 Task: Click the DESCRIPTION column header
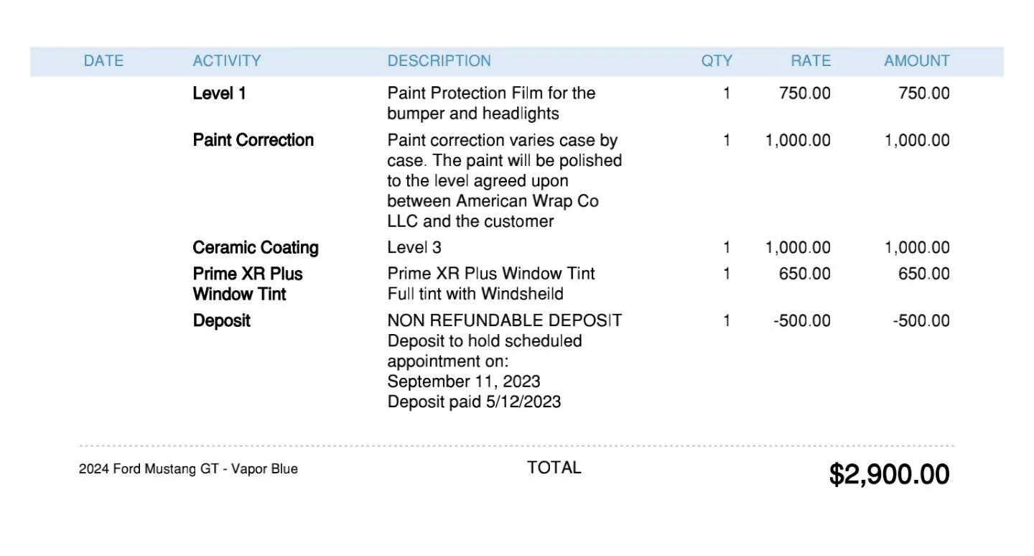pyautogui.click(x=439, y=61)
